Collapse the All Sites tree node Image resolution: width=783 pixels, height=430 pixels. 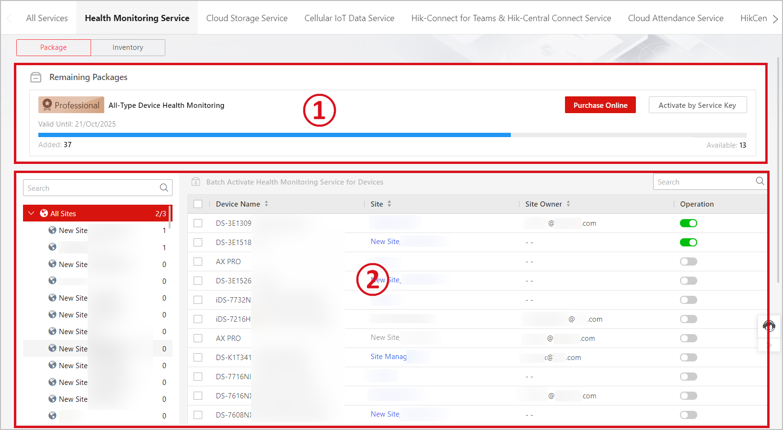31,213
